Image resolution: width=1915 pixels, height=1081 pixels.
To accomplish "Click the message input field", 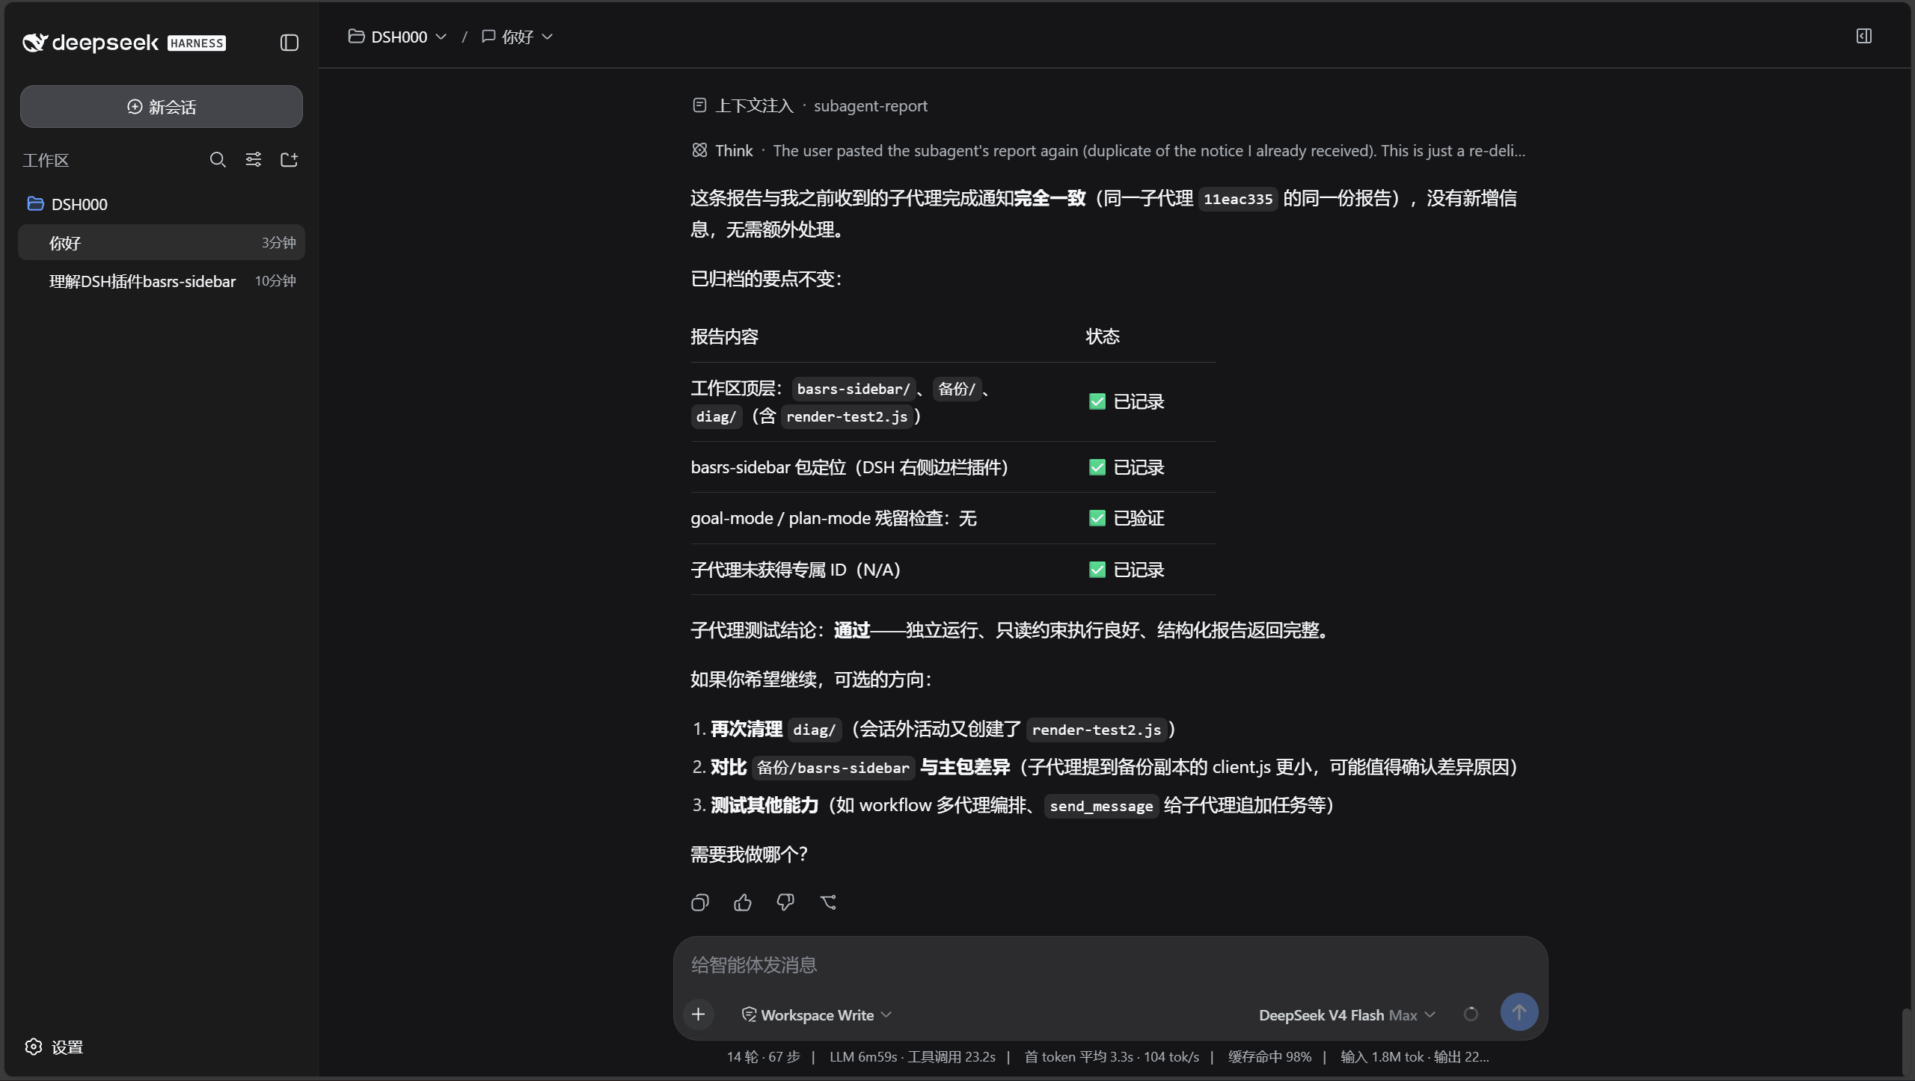I will pos(1110,965).
